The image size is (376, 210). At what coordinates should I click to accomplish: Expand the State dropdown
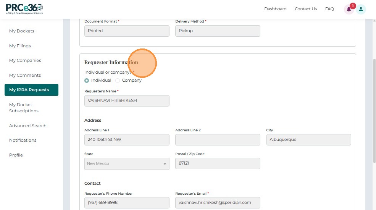pyautogui.click(x=127, y=163)
